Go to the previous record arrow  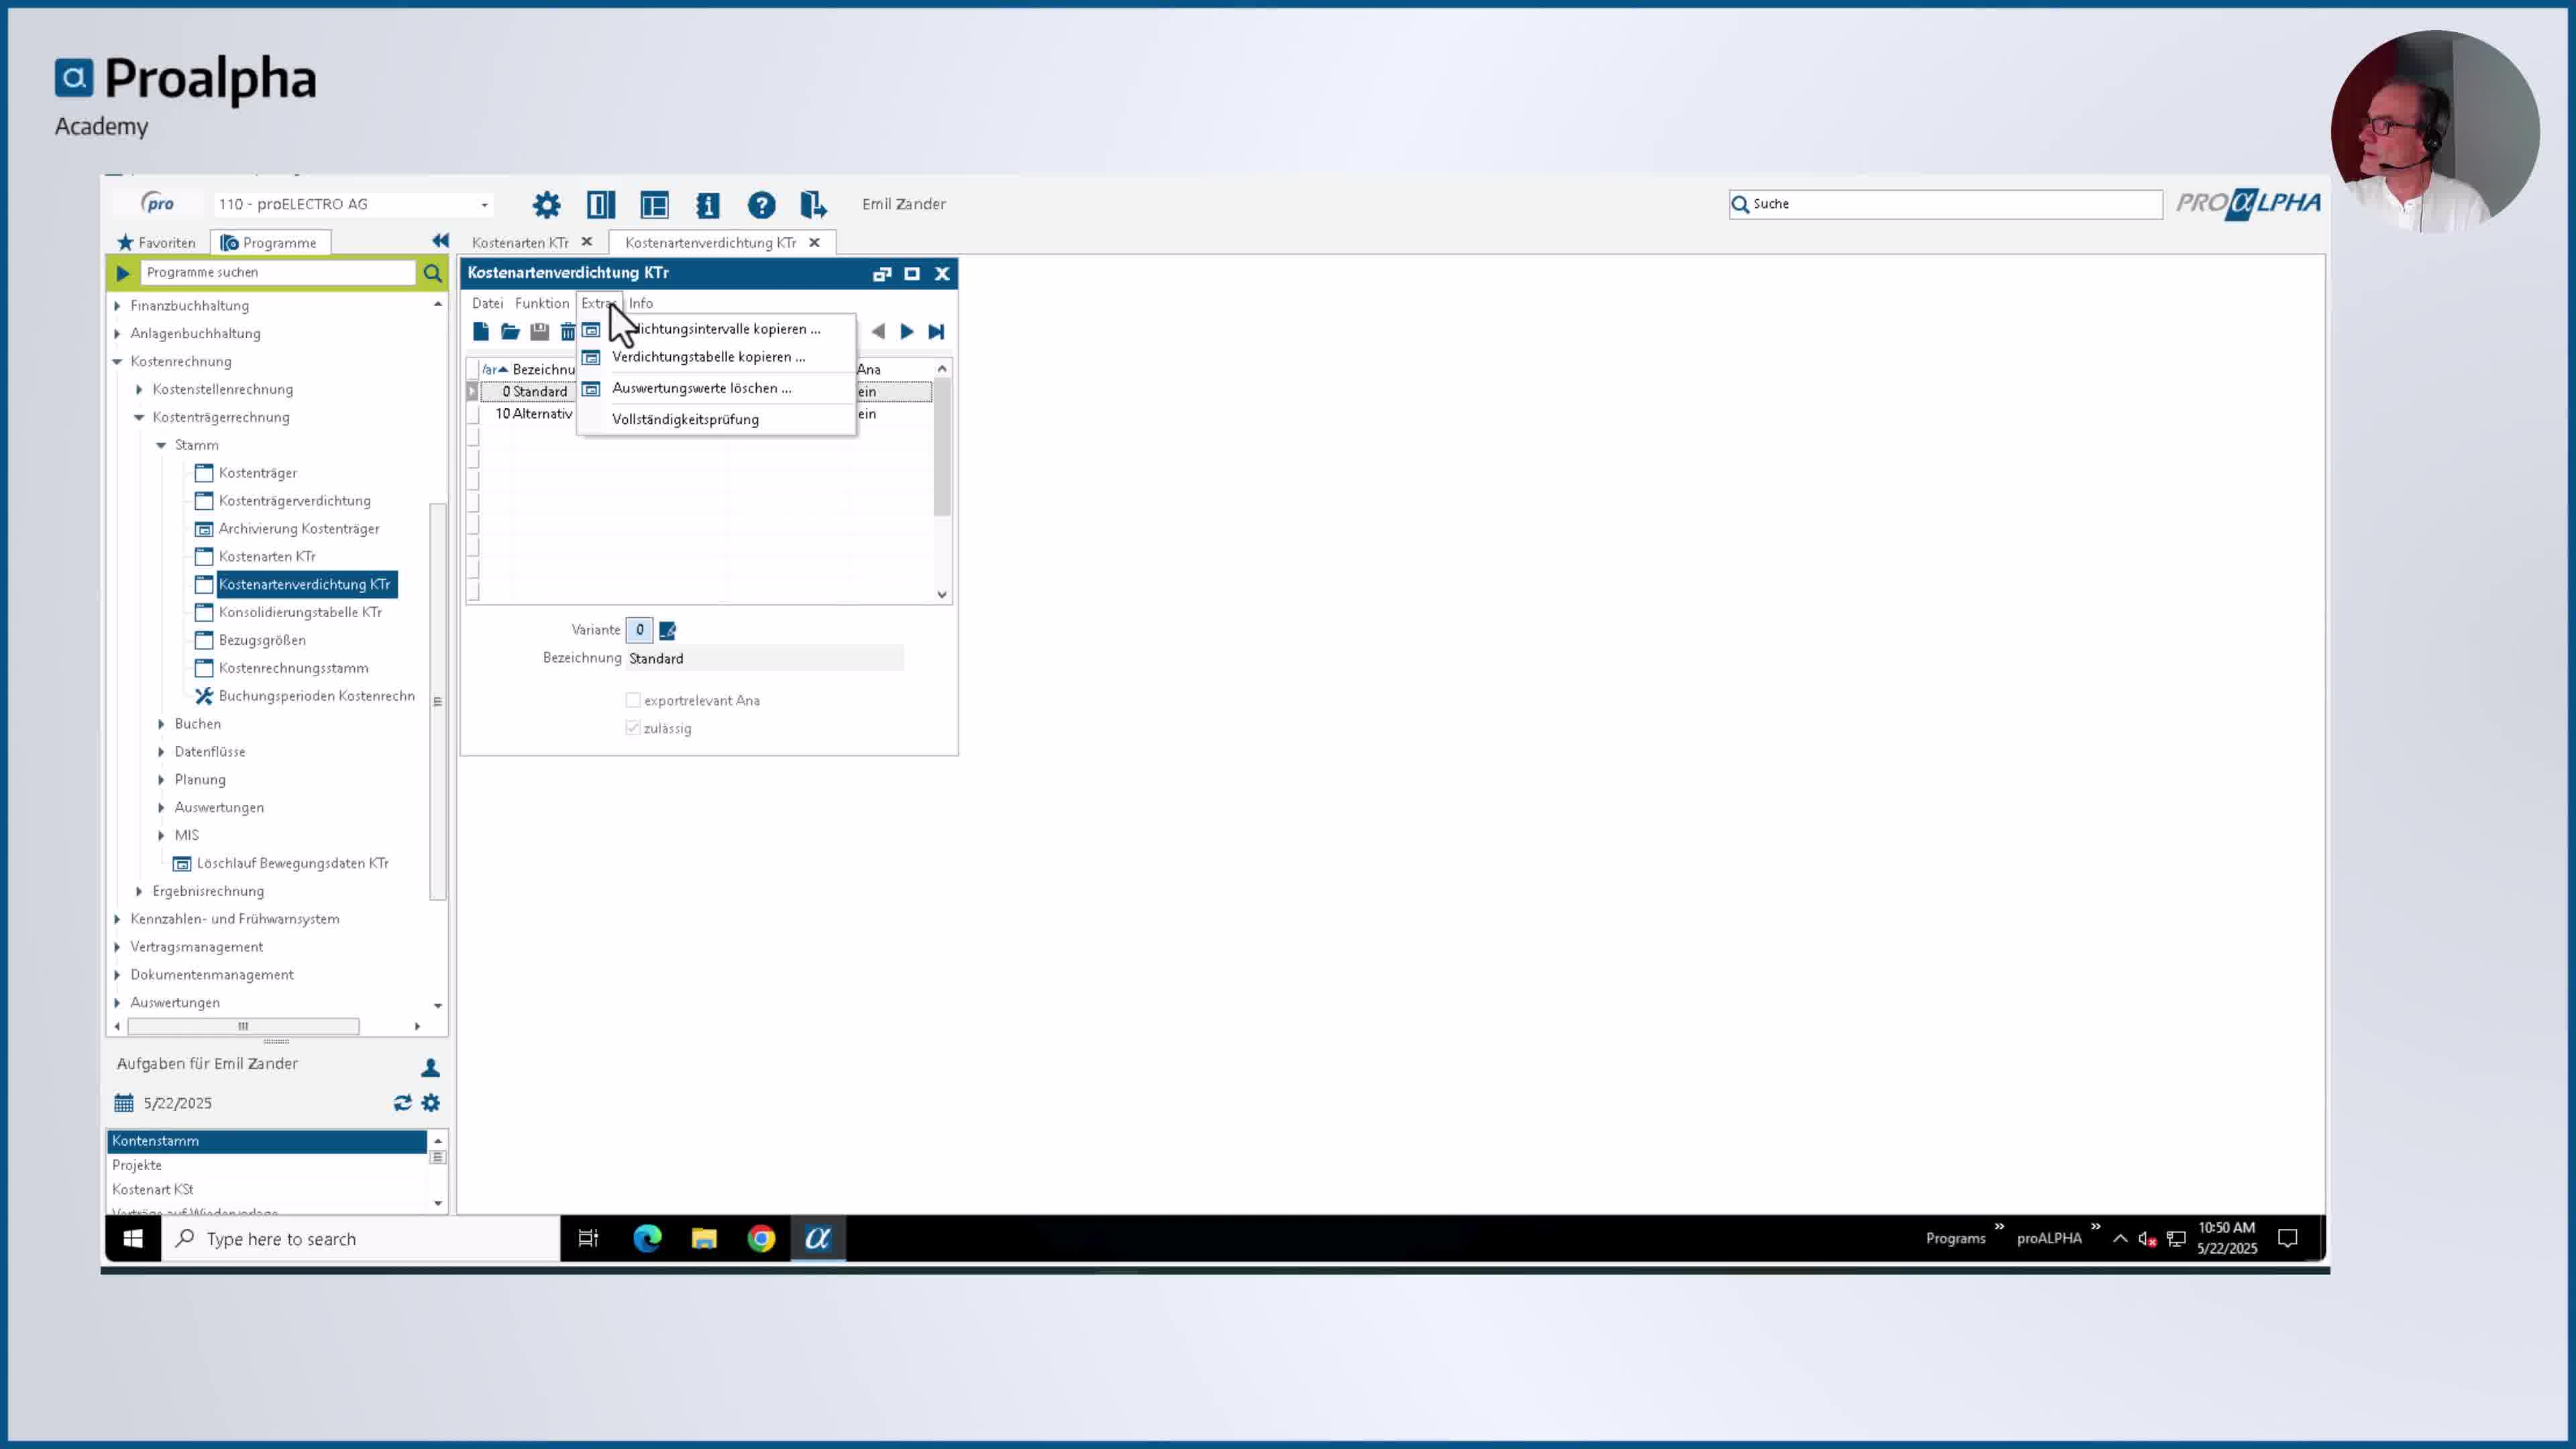(878, 331)
